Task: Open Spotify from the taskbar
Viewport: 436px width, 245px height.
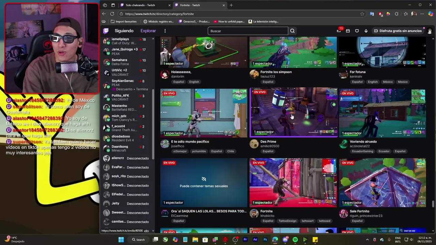Action: pos(295,240)
